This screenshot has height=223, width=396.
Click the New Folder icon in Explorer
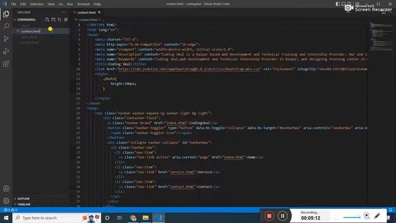coord(53,19)
